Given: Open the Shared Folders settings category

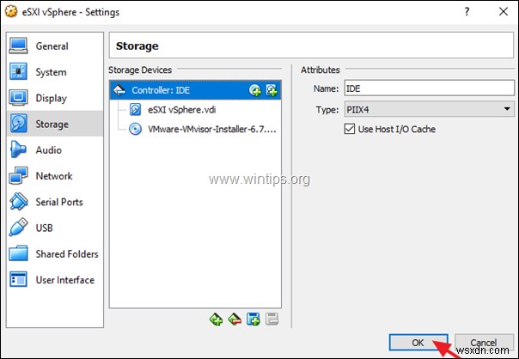Looking at the screenshot, I should [x=55, y=253].
